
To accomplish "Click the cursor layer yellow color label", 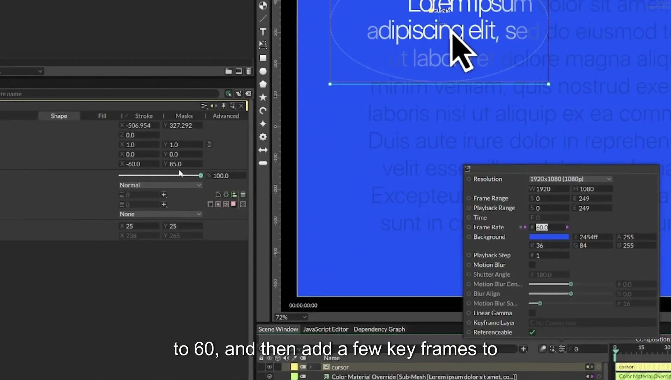I will click(x=294, y=367).
